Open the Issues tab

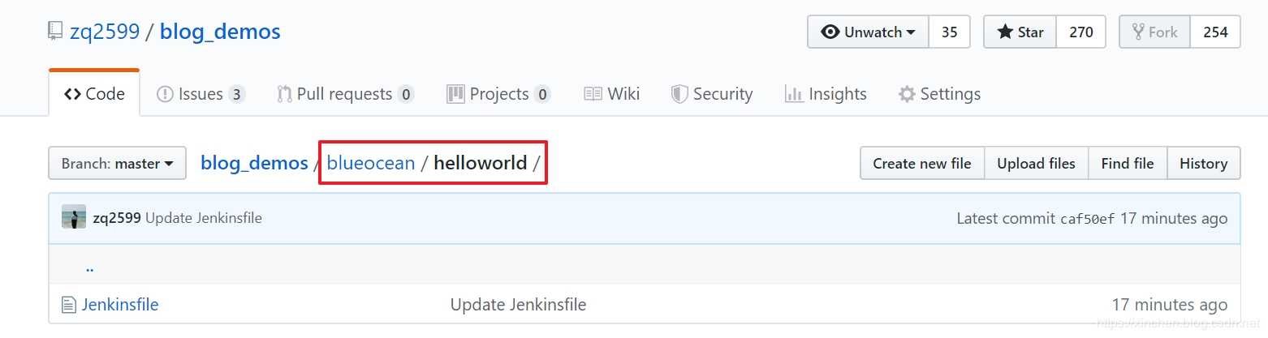200,94
